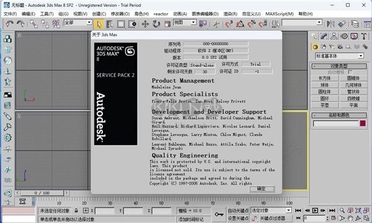Image resolution: width=372 pixels, height=223 pixels.
Task: Select the Move tool cross-arrow icon
Action: click(145, 24)
